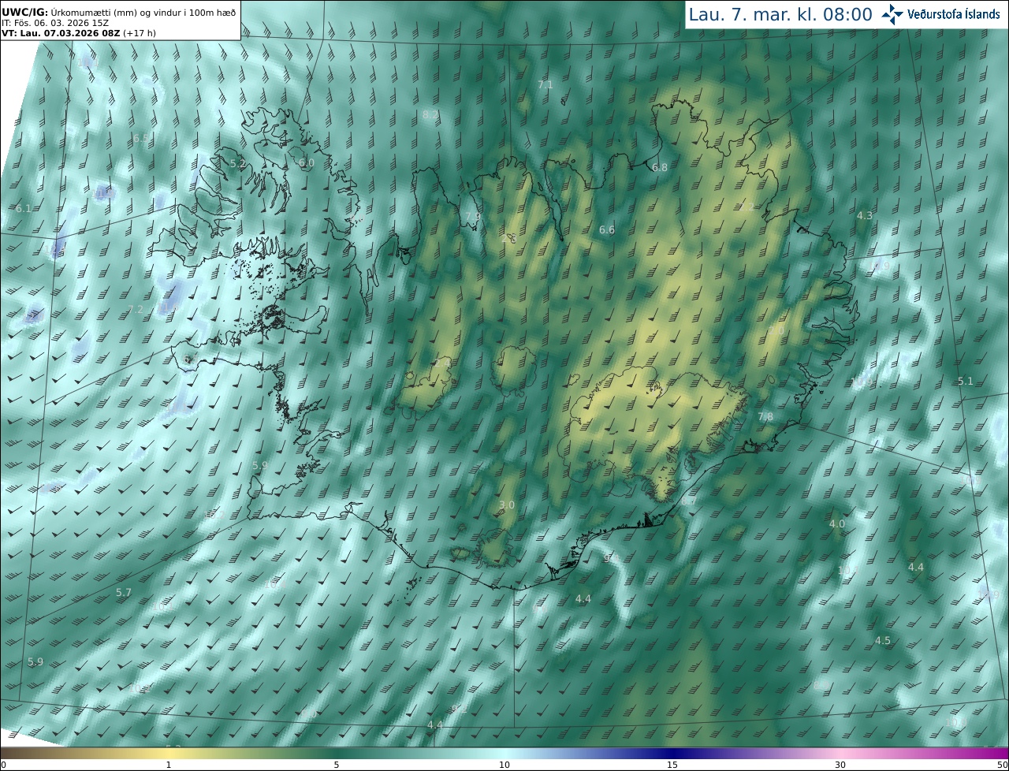
Task: Click the 4.0 value on the map
Action: pyautogui.click(x=837, y=523)
